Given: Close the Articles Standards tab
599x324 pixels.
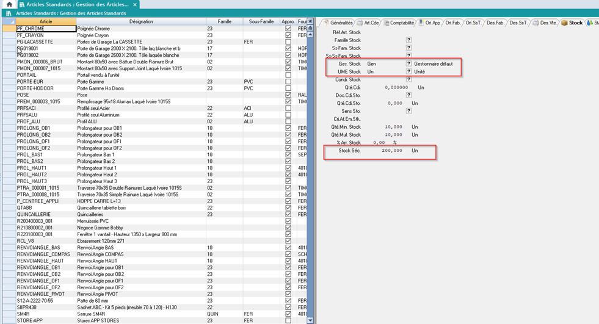Looking at the screenshot, I should pyautogui.click(x=134, y=4).
